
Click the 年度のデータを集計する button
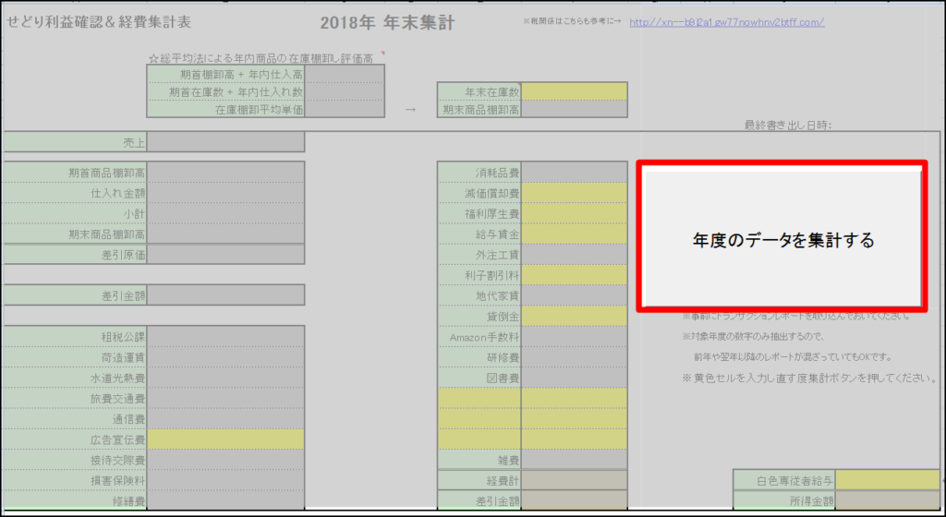tap(782, 240)
